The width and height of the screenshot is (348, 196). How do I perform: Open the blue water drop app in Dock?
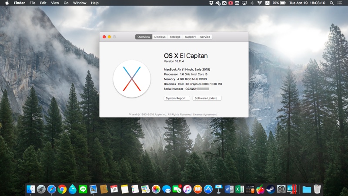[72, 189]
